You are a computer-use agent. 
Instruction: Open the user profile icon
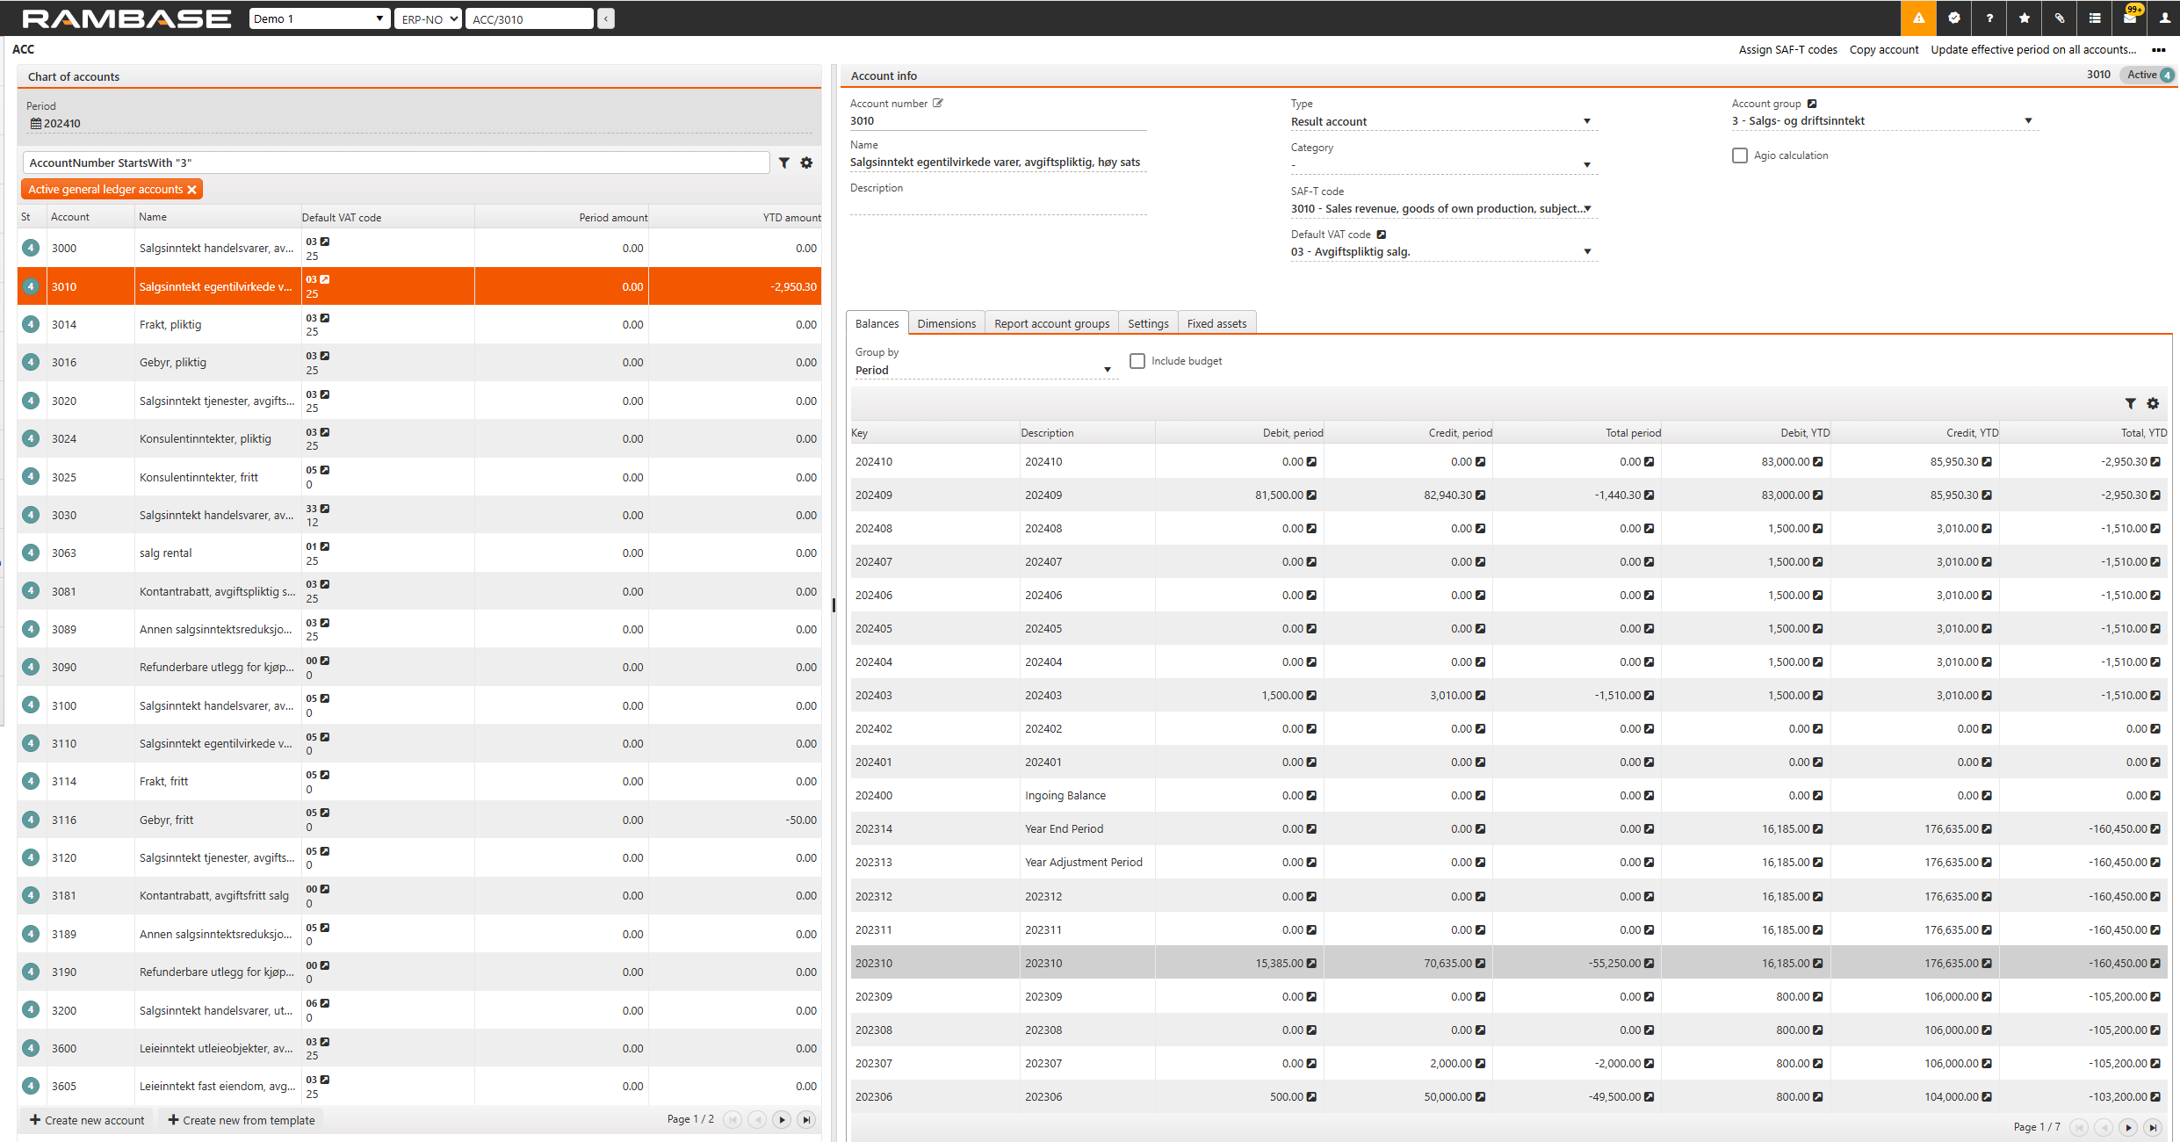pyautogui.click(x=2165, y=18)
